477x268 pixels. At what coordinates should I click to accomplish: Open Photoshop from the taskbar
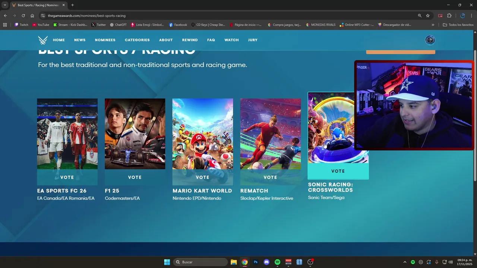point(256,262)
